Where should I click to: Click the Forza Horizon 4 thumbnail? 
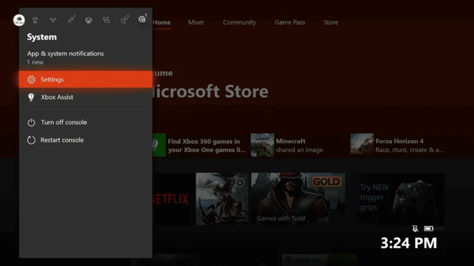pyautogui.click(x=362, y=145)
